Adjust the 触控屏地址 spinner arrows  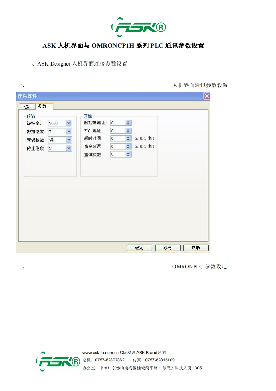point(128,123)
